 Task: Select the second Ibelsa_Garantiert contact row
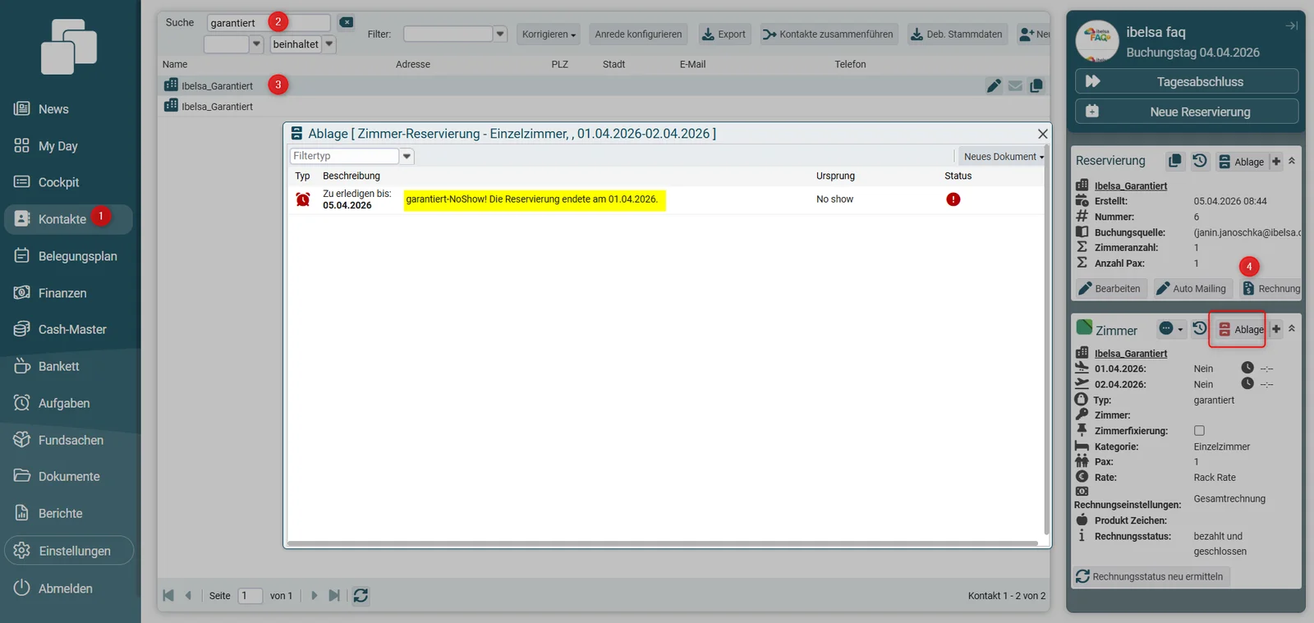tap(603, 107)
